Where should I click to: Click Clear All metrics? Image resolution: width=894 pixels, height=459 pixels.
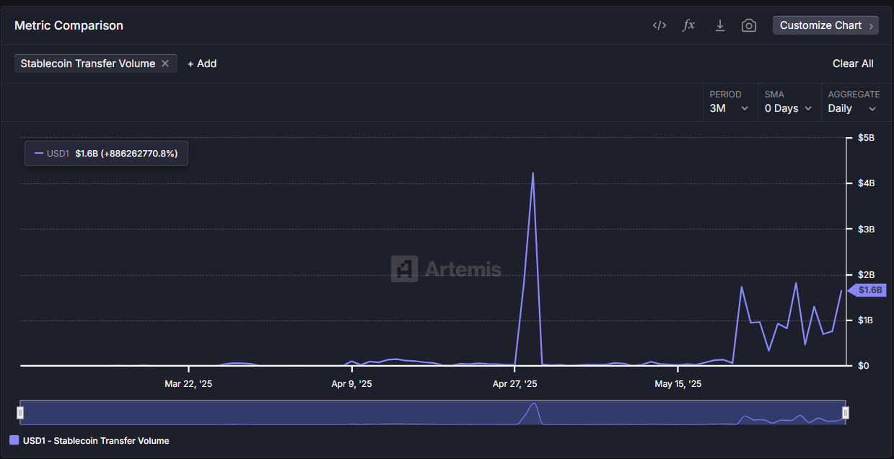[853, 64]
